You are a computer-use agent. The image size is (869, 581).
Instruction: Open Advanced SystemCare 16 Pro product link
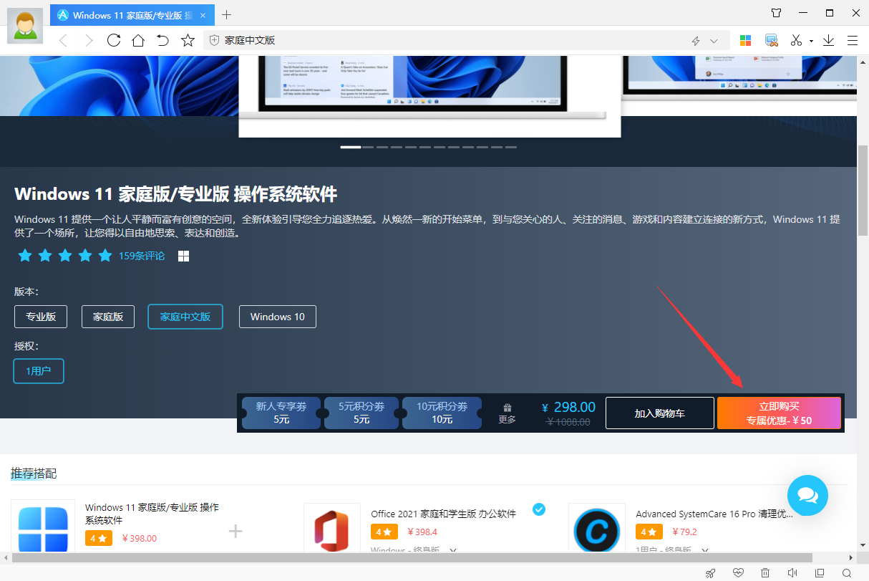click(x=714, y=514)
